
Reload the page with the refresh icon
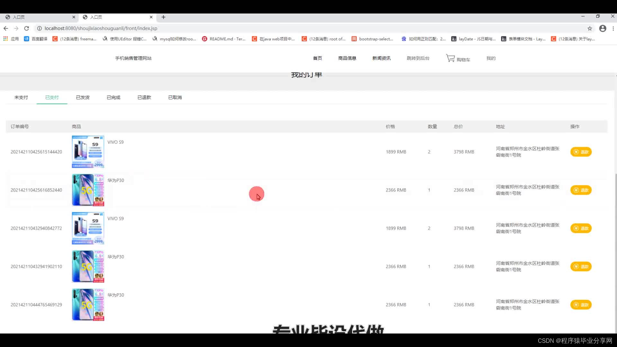27,28
